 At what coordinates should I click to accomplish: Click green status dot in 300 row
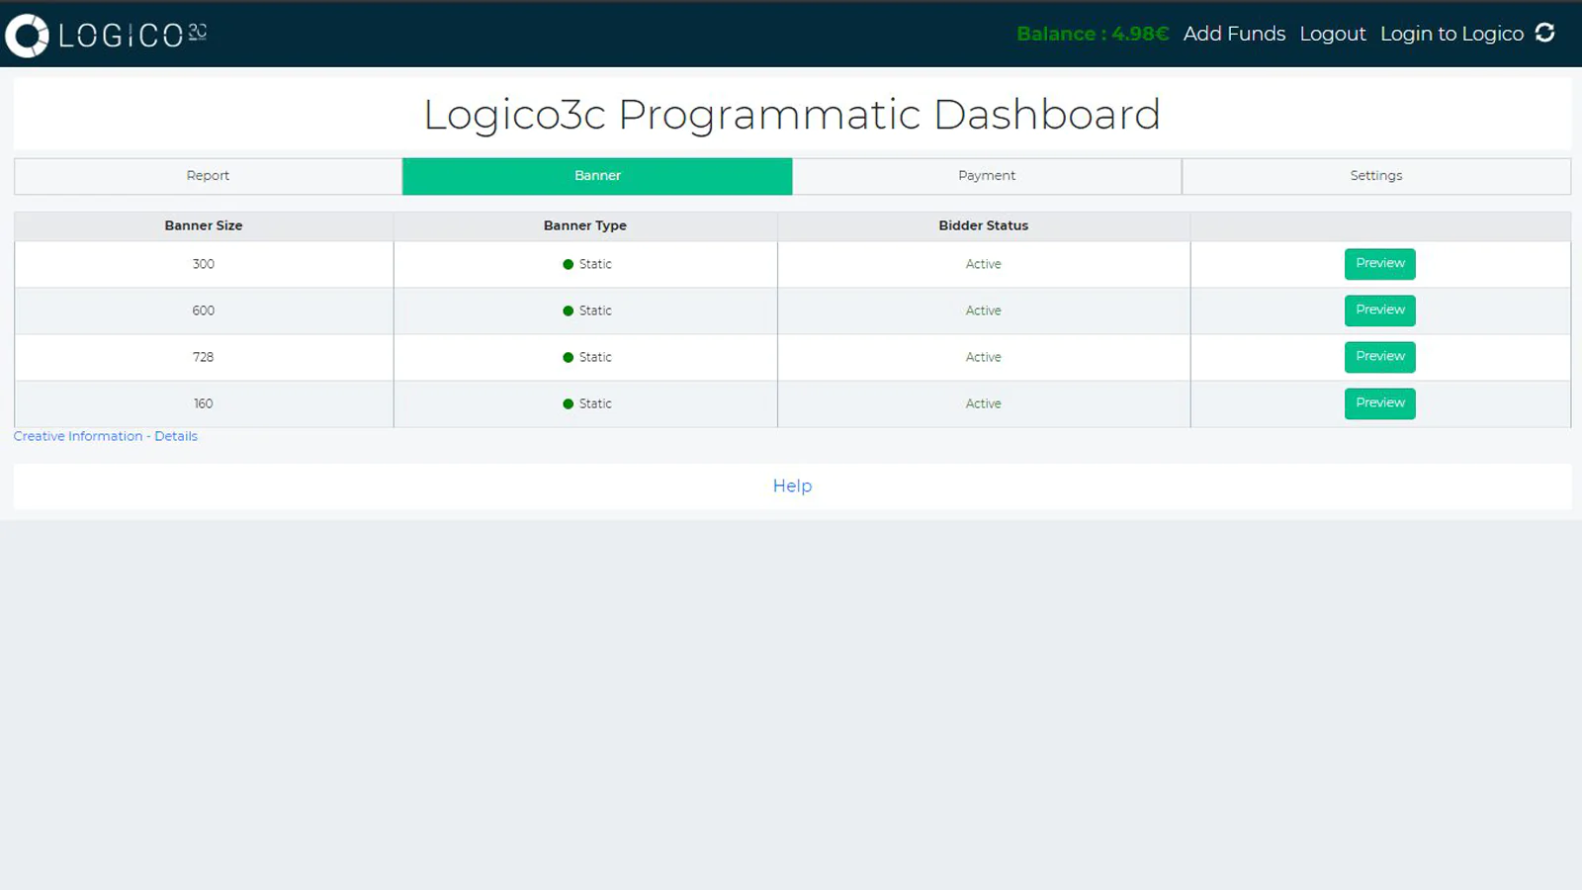[568, 264]
